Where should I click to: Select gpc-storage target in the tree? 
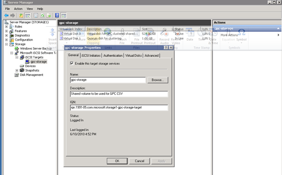tap(38, 62)
